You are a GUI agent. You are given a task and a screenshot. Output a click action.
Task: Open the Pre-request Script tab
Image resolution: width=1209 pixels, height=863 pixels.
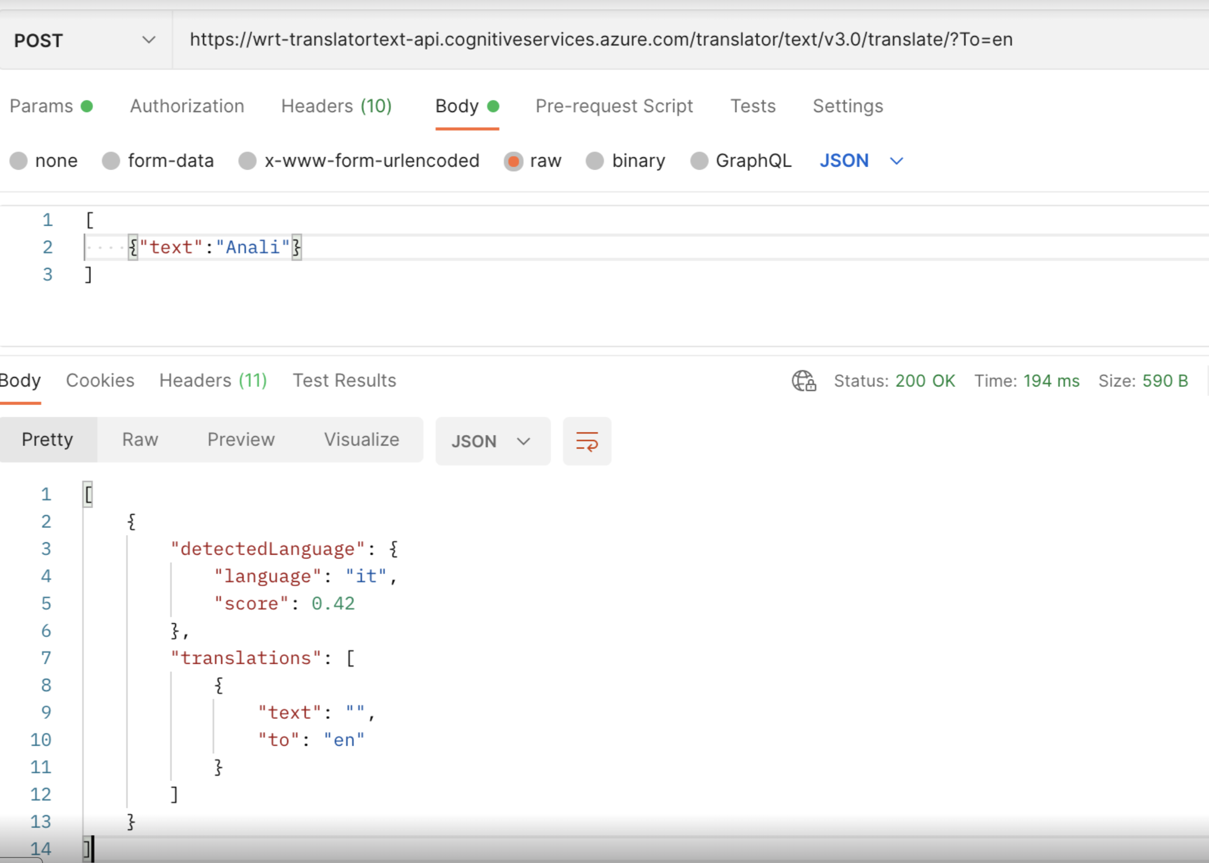614,106
